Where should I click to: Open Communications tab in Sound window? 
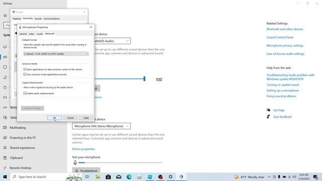click(51, 19)
